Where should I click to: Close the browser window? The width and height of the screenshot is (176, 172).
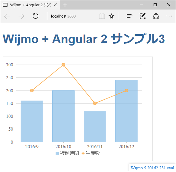(169, 5)
